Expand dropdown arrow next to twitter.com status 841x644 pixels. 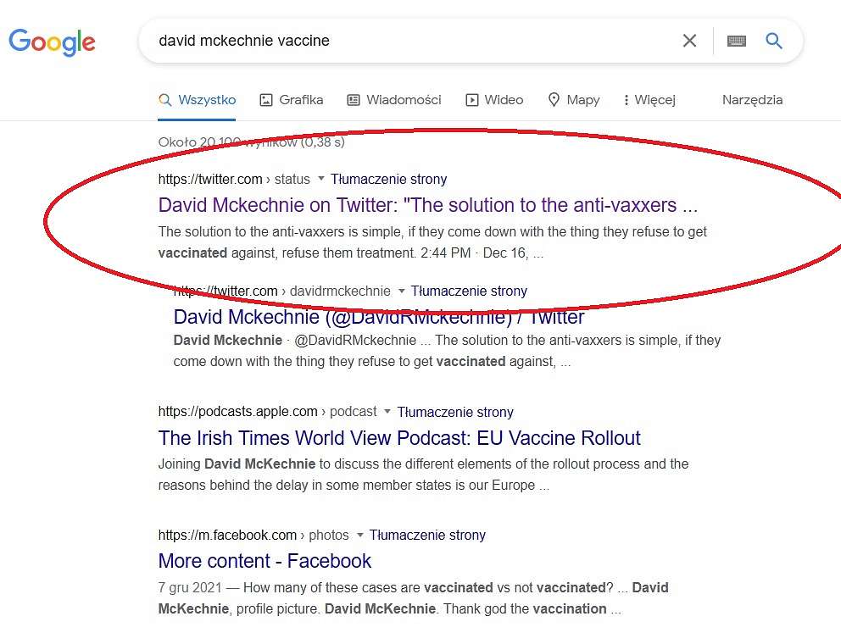coord(321,179)
